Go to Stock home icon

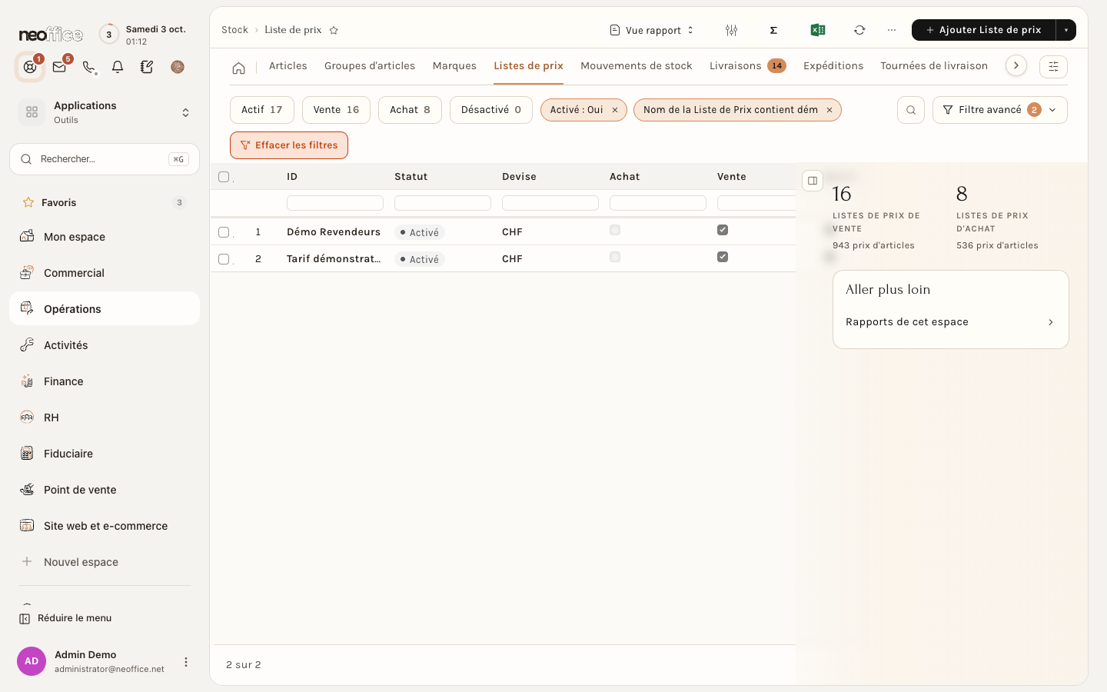(x=238, y=68)
